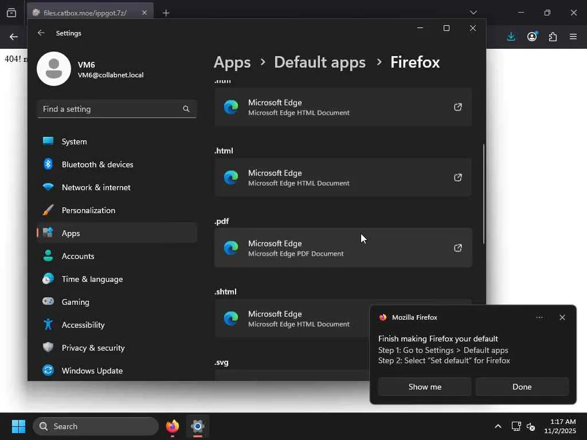Open Gaming settings
This screenshot has width=587, height=440.
point(117,301)
